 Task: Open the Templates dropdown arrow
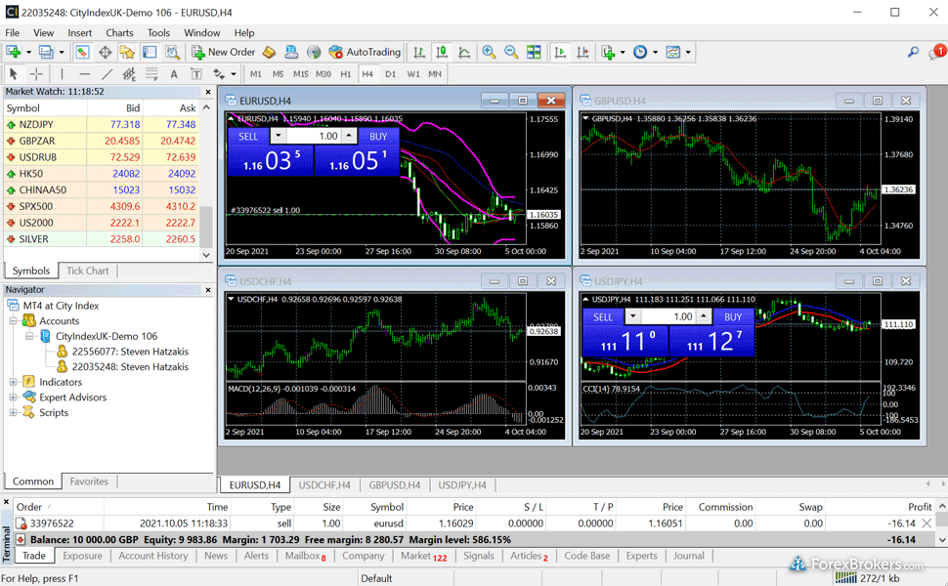(x=688, y=52)
